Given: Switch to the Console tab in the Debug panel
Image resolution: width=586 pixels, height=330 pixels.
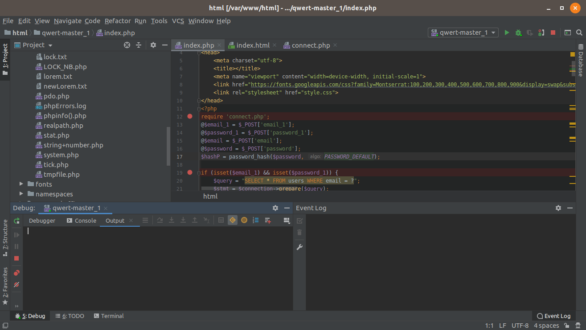Looking at the screenshot, I should point(81,220).
